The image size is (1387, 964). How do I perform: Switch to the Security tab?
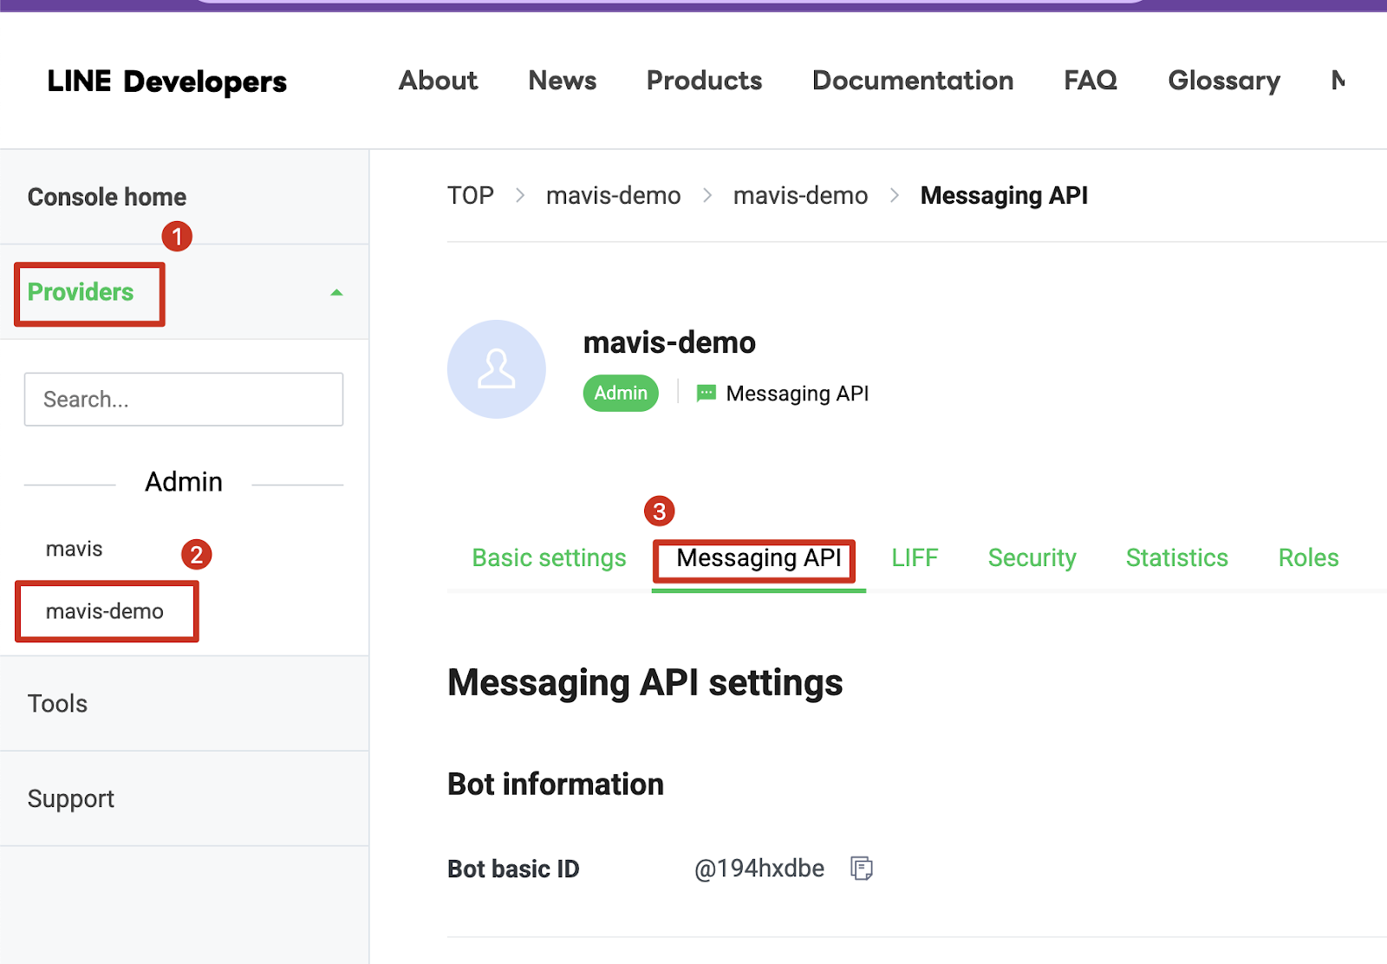pyautogui.click(x=1032, y=557)
